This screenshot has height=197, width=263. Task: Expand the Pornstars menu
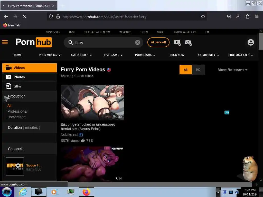tap(145, 55)
